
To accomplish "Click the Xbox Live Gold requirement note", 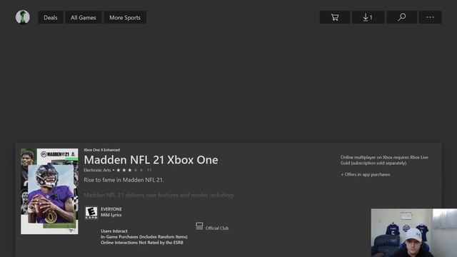I will [x=384, y=160].
